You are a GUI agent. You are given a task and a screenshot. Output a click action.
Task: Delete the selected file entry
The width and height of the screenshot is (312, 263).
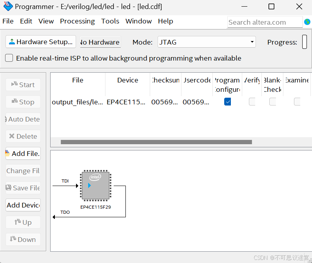point(23,136)
